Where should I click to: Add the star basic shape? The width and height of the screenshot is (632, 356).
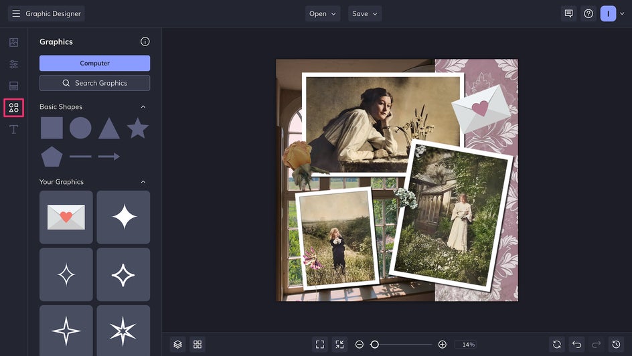[x=138, y=128]
